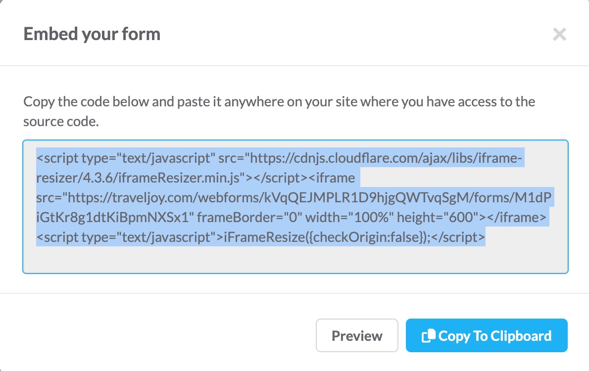This screenshot has width=589, height=371.
Task: Click the 'Copy the code below' instruction text
Action: (x=279, y=111)
